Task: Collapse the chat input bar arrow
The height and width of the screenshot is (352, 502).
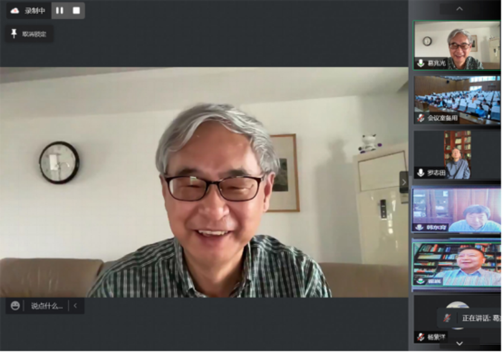Action: (76, 306)
